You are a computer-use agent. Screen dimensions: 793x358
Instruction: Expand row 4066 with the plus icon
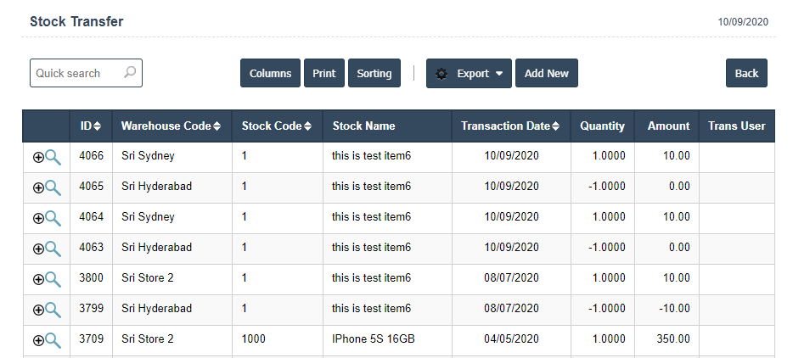pyautogui.click(x=38, y=157)
